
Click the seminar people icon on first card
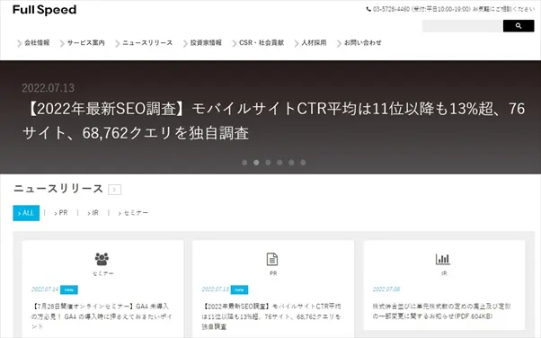(x=102, y=259)
